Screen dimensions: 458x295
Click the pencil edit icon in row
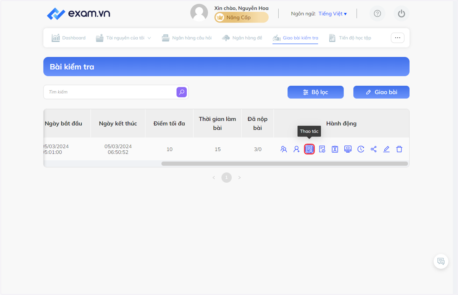click(x=386, y=149)
